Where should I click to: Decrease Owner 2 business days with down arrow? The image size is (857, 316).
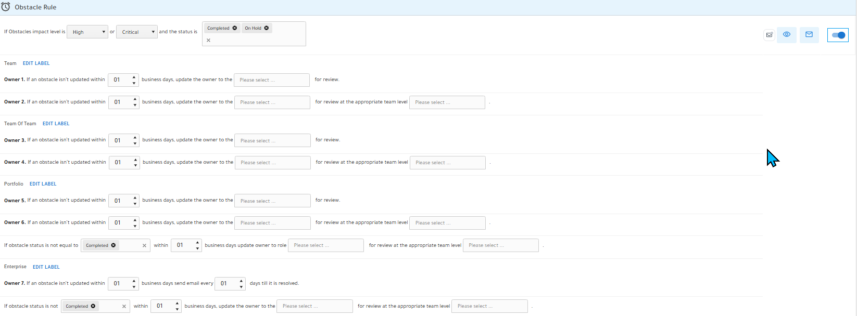[x=135, y=106]
